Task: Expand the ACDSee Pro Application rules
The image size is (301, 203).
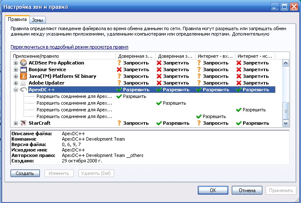Action: coord(16,63)
